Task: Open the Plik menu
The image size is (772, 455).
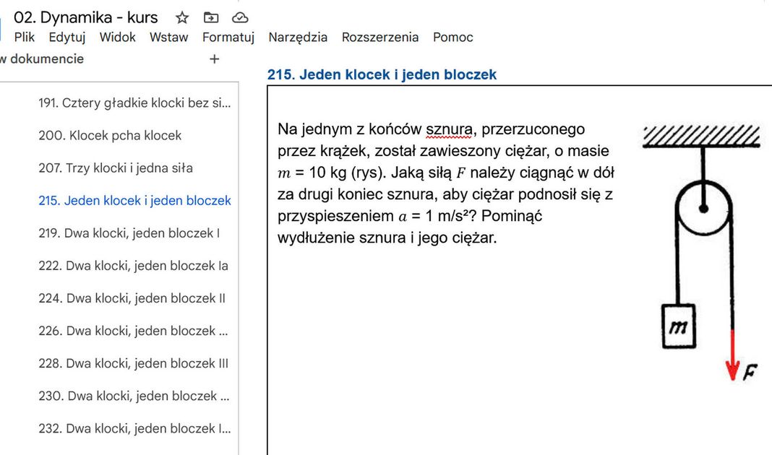Action: pyautogui.click(x=25, y=37)
